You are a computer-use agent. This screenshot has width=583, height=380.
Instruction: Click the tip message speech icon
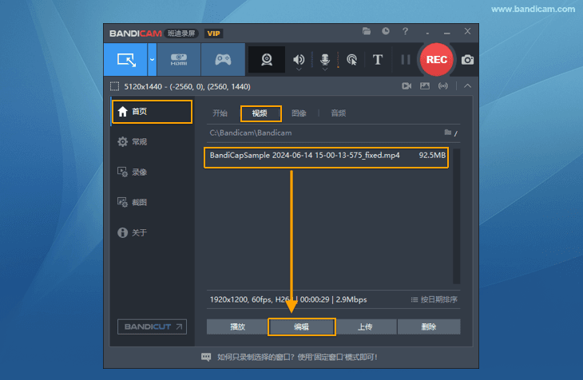(x=206, y=358)
